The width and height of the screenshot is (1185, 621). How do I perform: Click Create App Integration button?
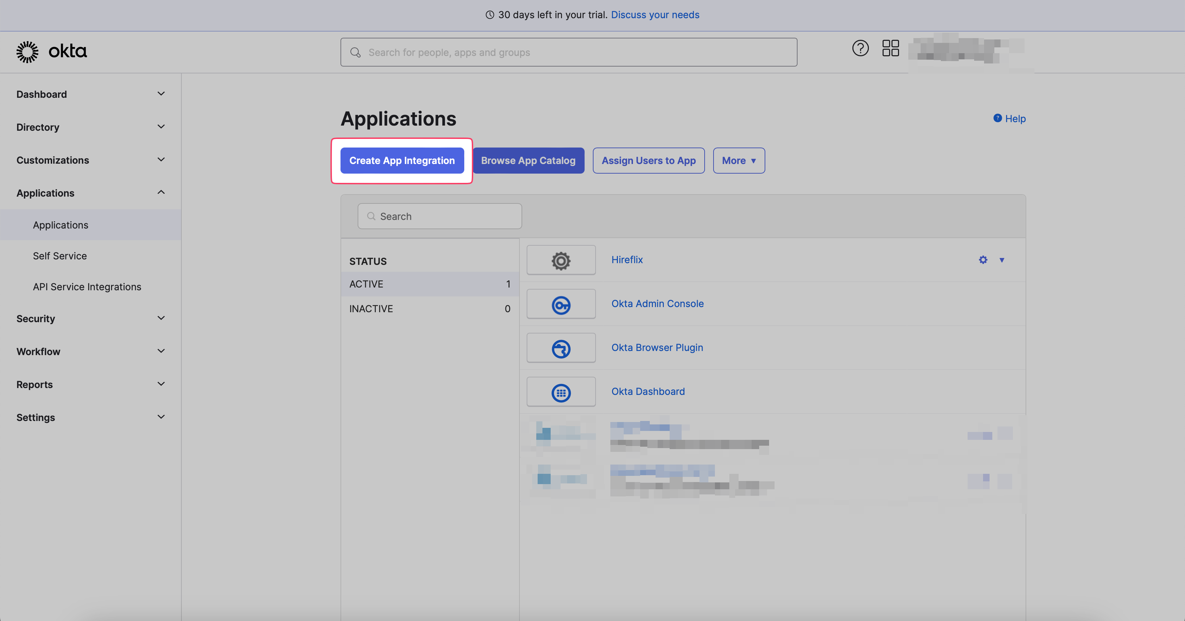pos(402,161)
